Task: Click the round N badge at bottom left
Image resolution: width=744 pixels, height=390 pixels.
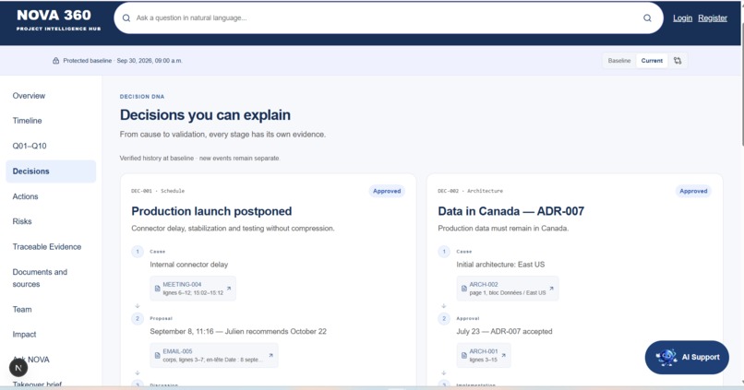Action: 18,368
